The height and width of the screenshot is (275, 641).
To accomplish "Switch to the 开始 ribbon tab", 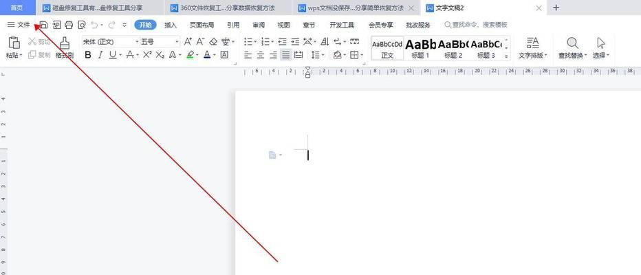I will pos(145,25).
